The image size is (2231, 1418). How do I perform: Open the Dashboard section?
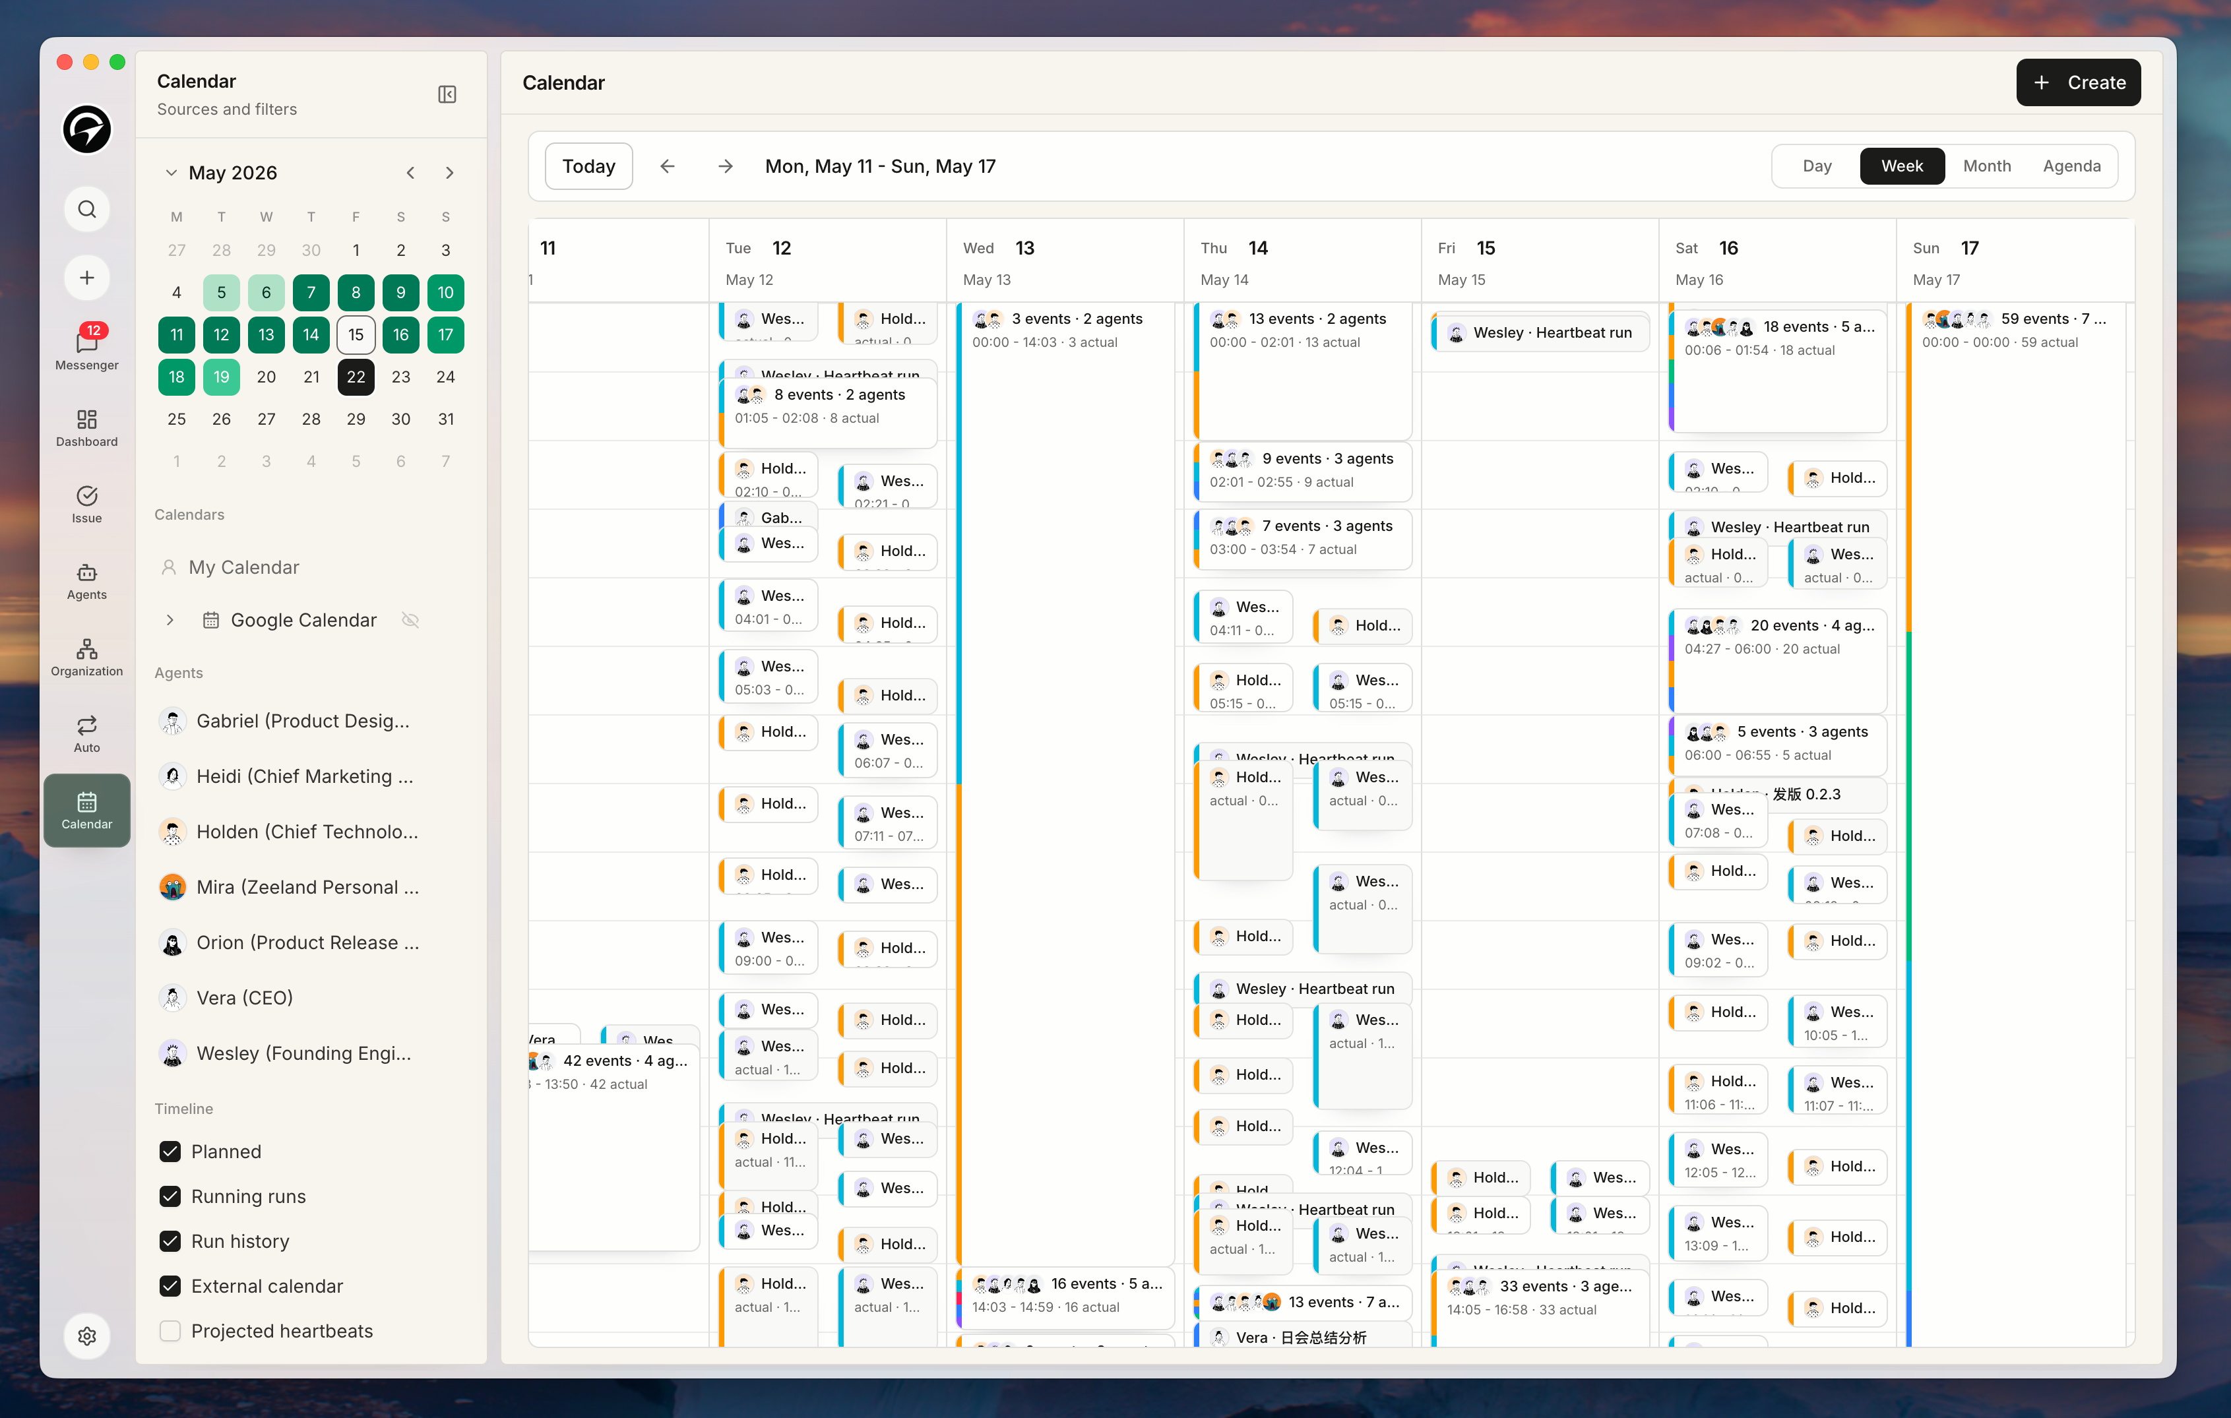click(87, 427)
